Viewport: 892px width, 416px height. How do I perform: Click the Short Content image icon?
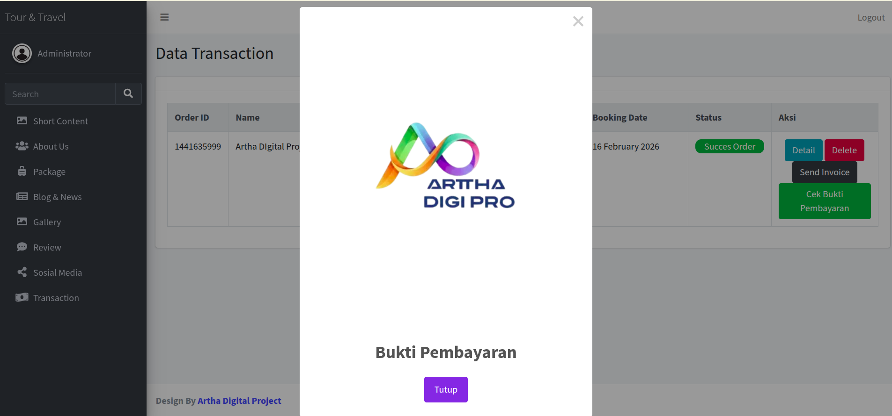tap(22, 121)
